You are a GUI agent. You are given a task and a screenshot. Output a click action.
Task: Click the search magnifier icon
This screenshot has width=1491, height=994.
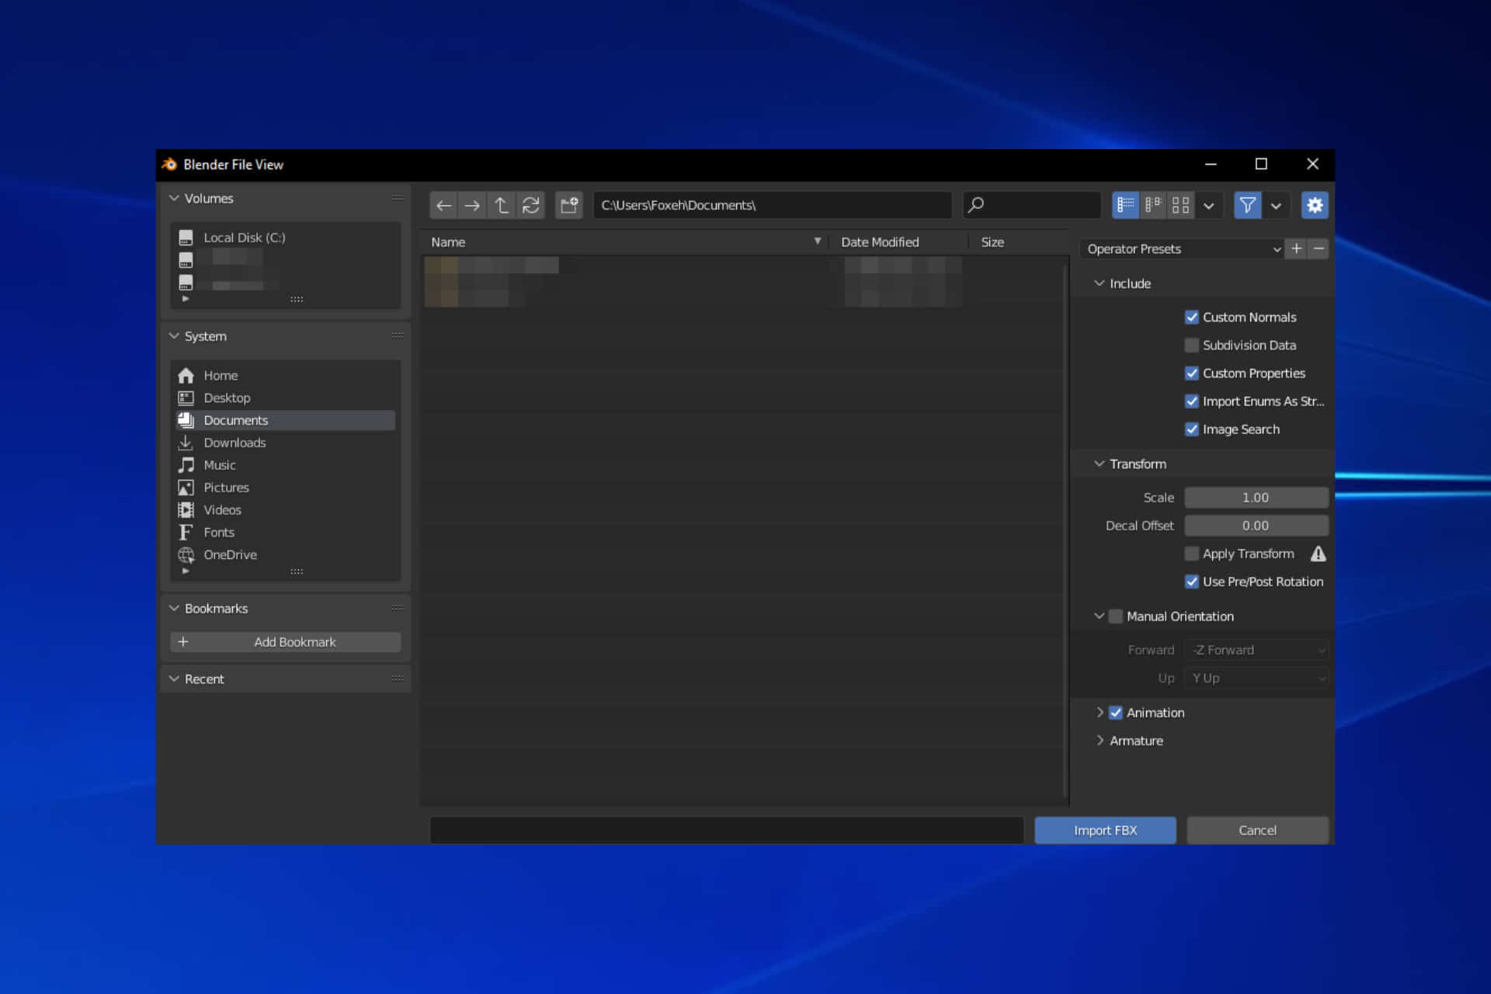click(x=976, y=205)
